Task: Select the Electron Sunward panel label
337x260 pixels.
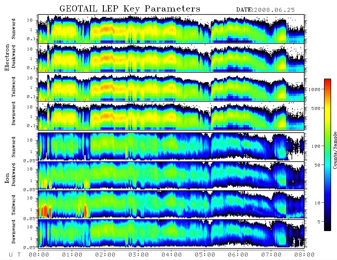Action: 14,29
